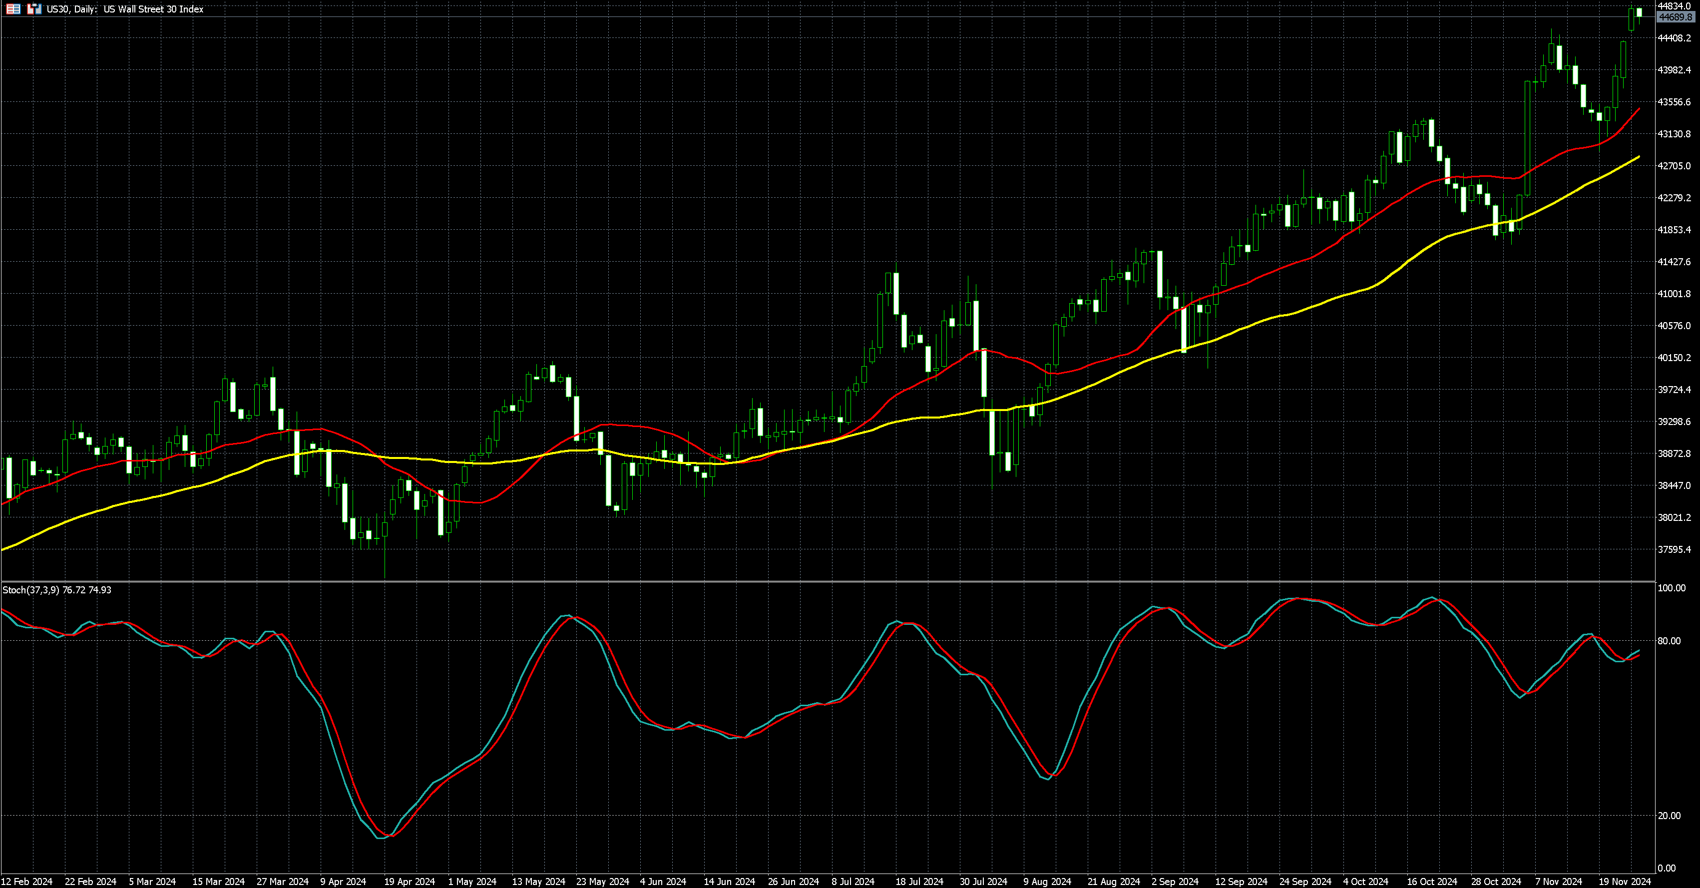Click the 12 Feb 2024 date label
Viewport: 1700px width, 888px height.
point(27,882)
